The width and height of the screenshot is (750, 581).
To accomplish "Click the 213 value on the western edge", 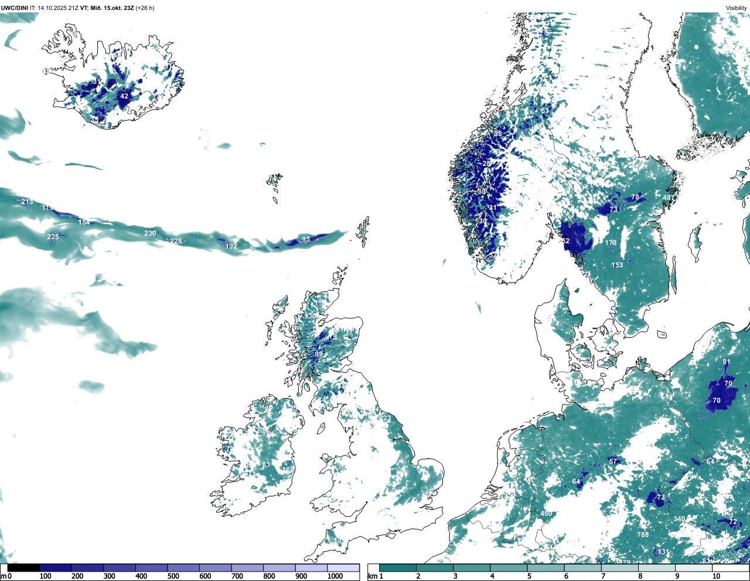I will pyautogui.click(x=27, y=202).
